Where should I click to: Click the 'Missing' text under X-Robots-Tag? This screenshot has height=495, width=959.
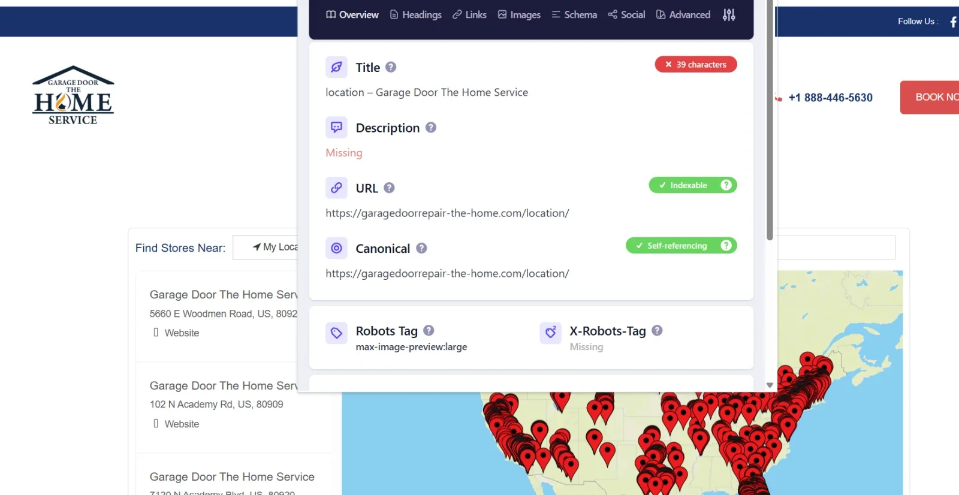pyautogui.click(x=586, y=347)
